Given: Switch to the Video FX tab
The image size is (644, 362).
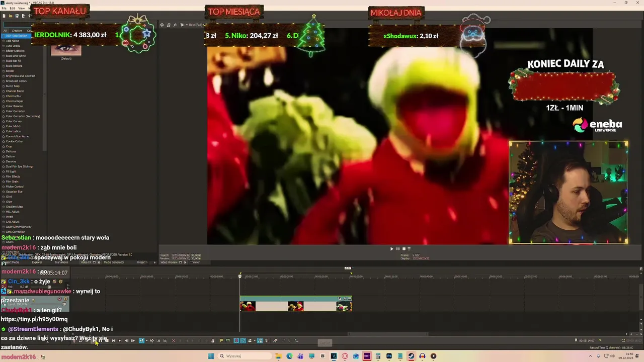Looking at the screenshot, I should [x=86, y=262].
